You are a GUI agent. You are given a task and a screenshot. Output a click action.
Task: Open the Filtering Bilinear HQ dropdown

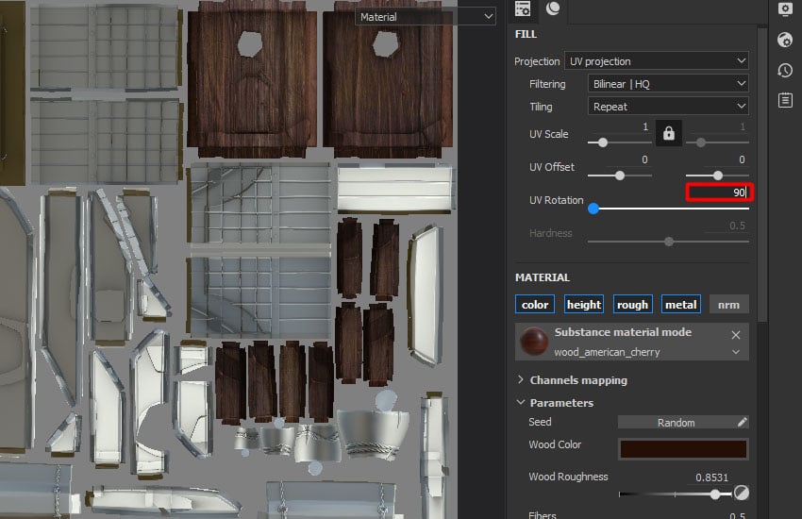click(x=668, y=84)
